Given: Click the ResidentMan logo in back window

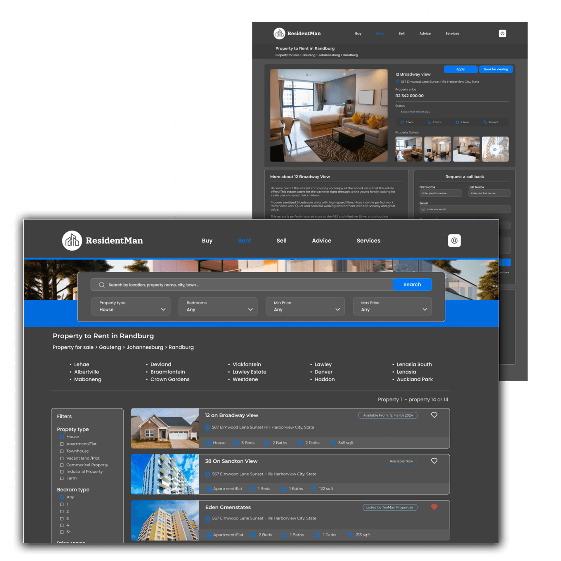Looking at the screenshot, I should 297,34.
